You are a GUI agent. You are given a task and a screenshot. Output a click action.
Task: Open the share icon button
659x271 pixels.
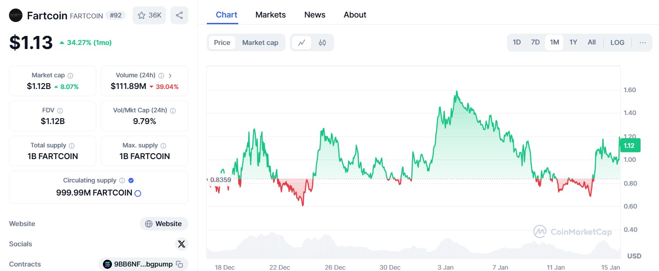179,15
